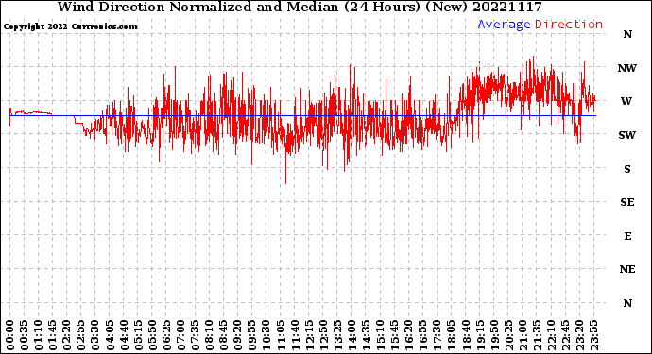Click the '05:50' time axis label

[x=152, y=335]
